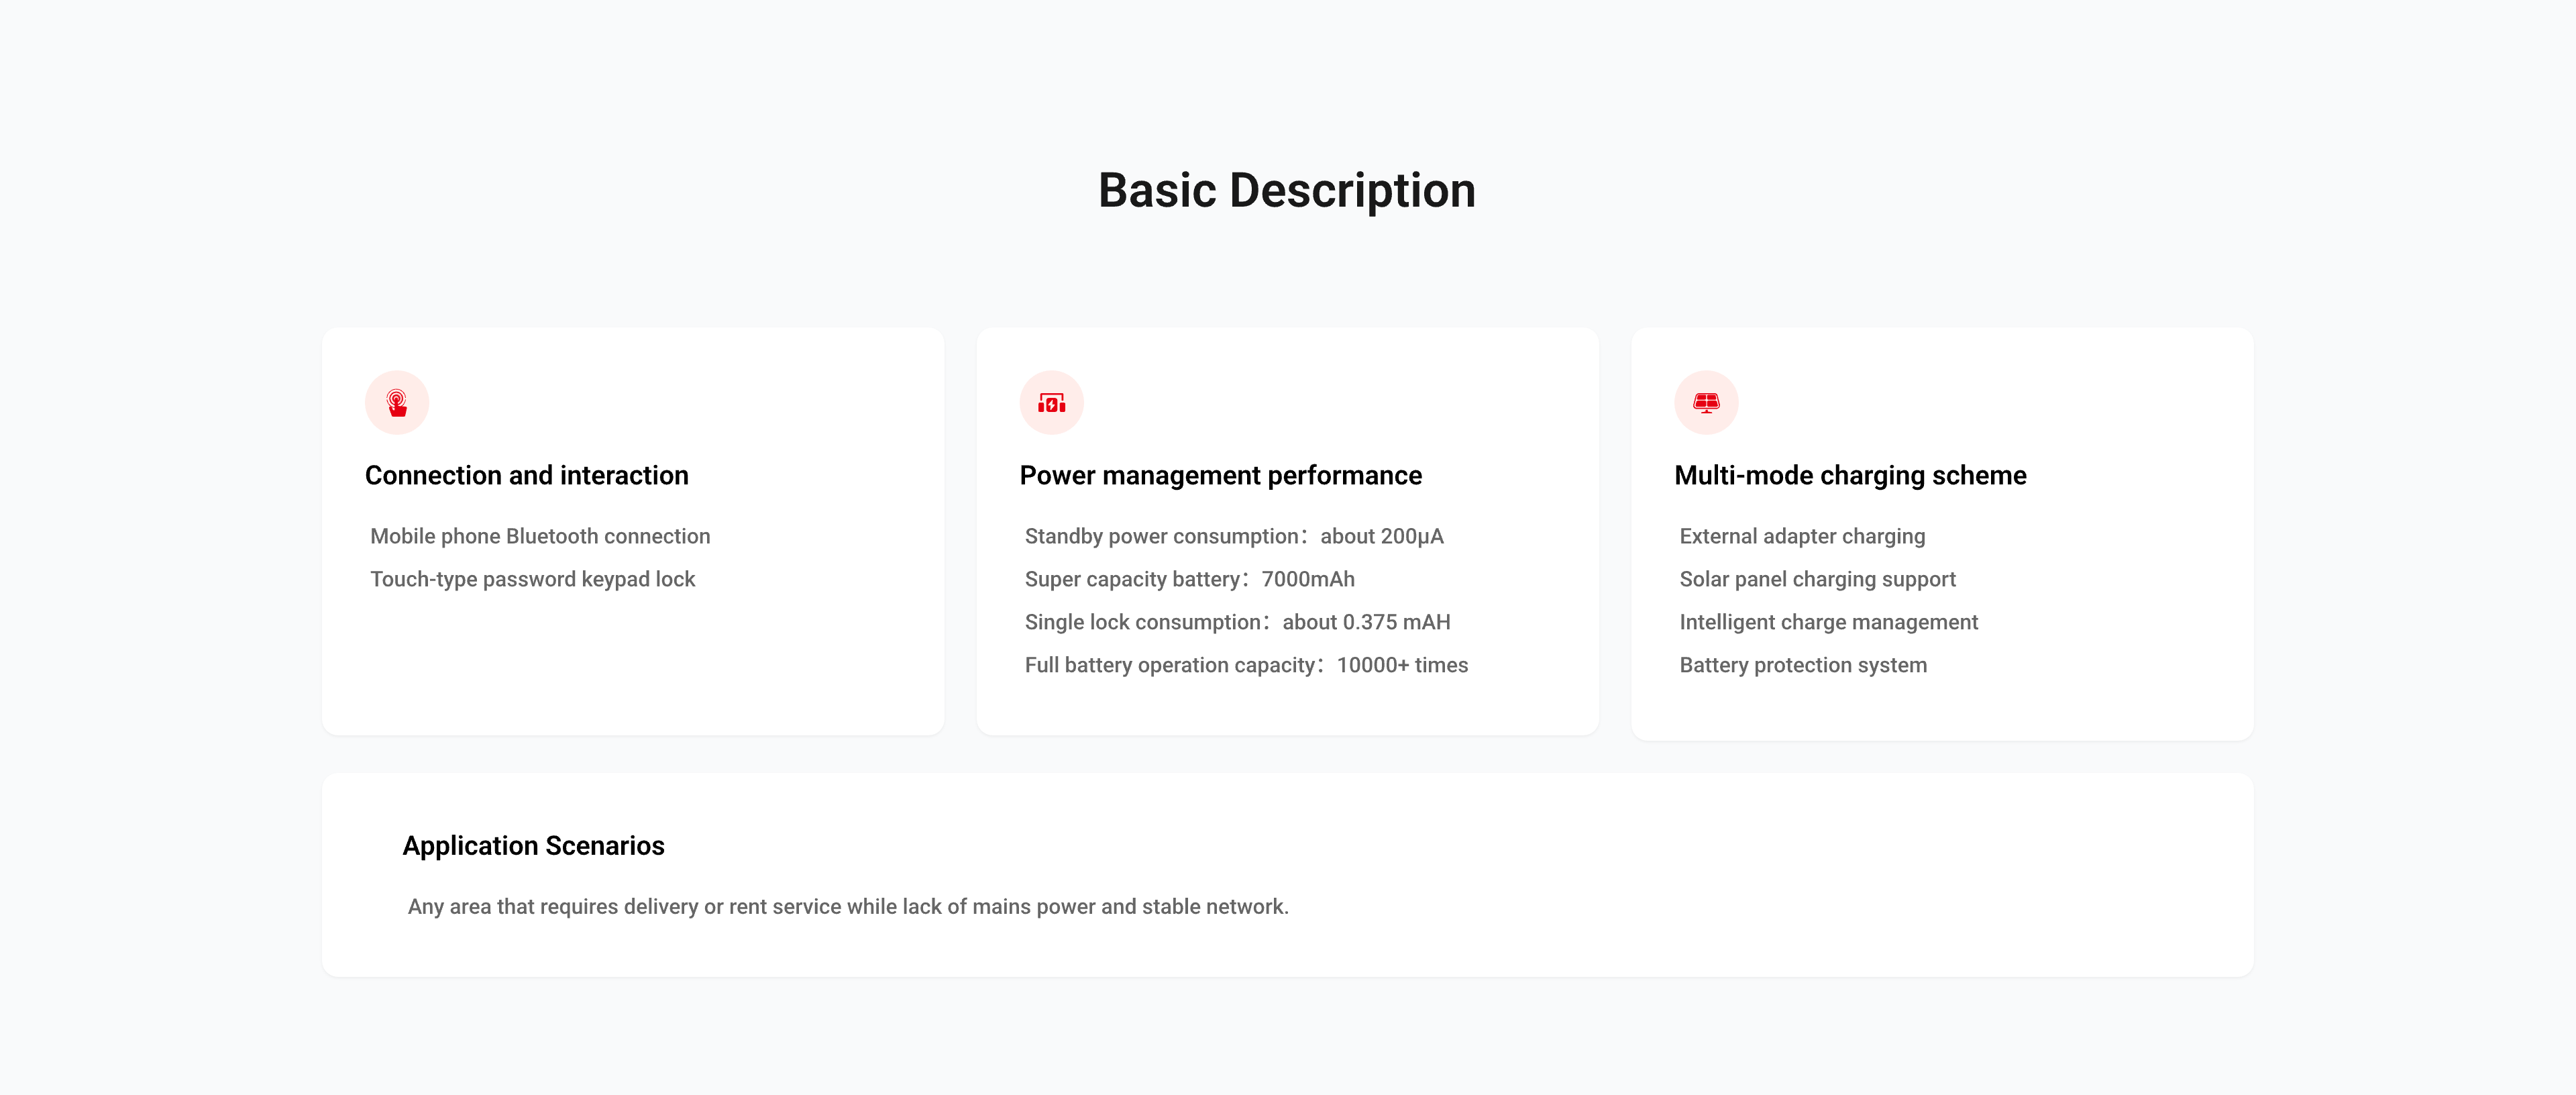Click Full battery operation capacity line
This screenshot has width=2576, height=1095.
(1246, 665)
